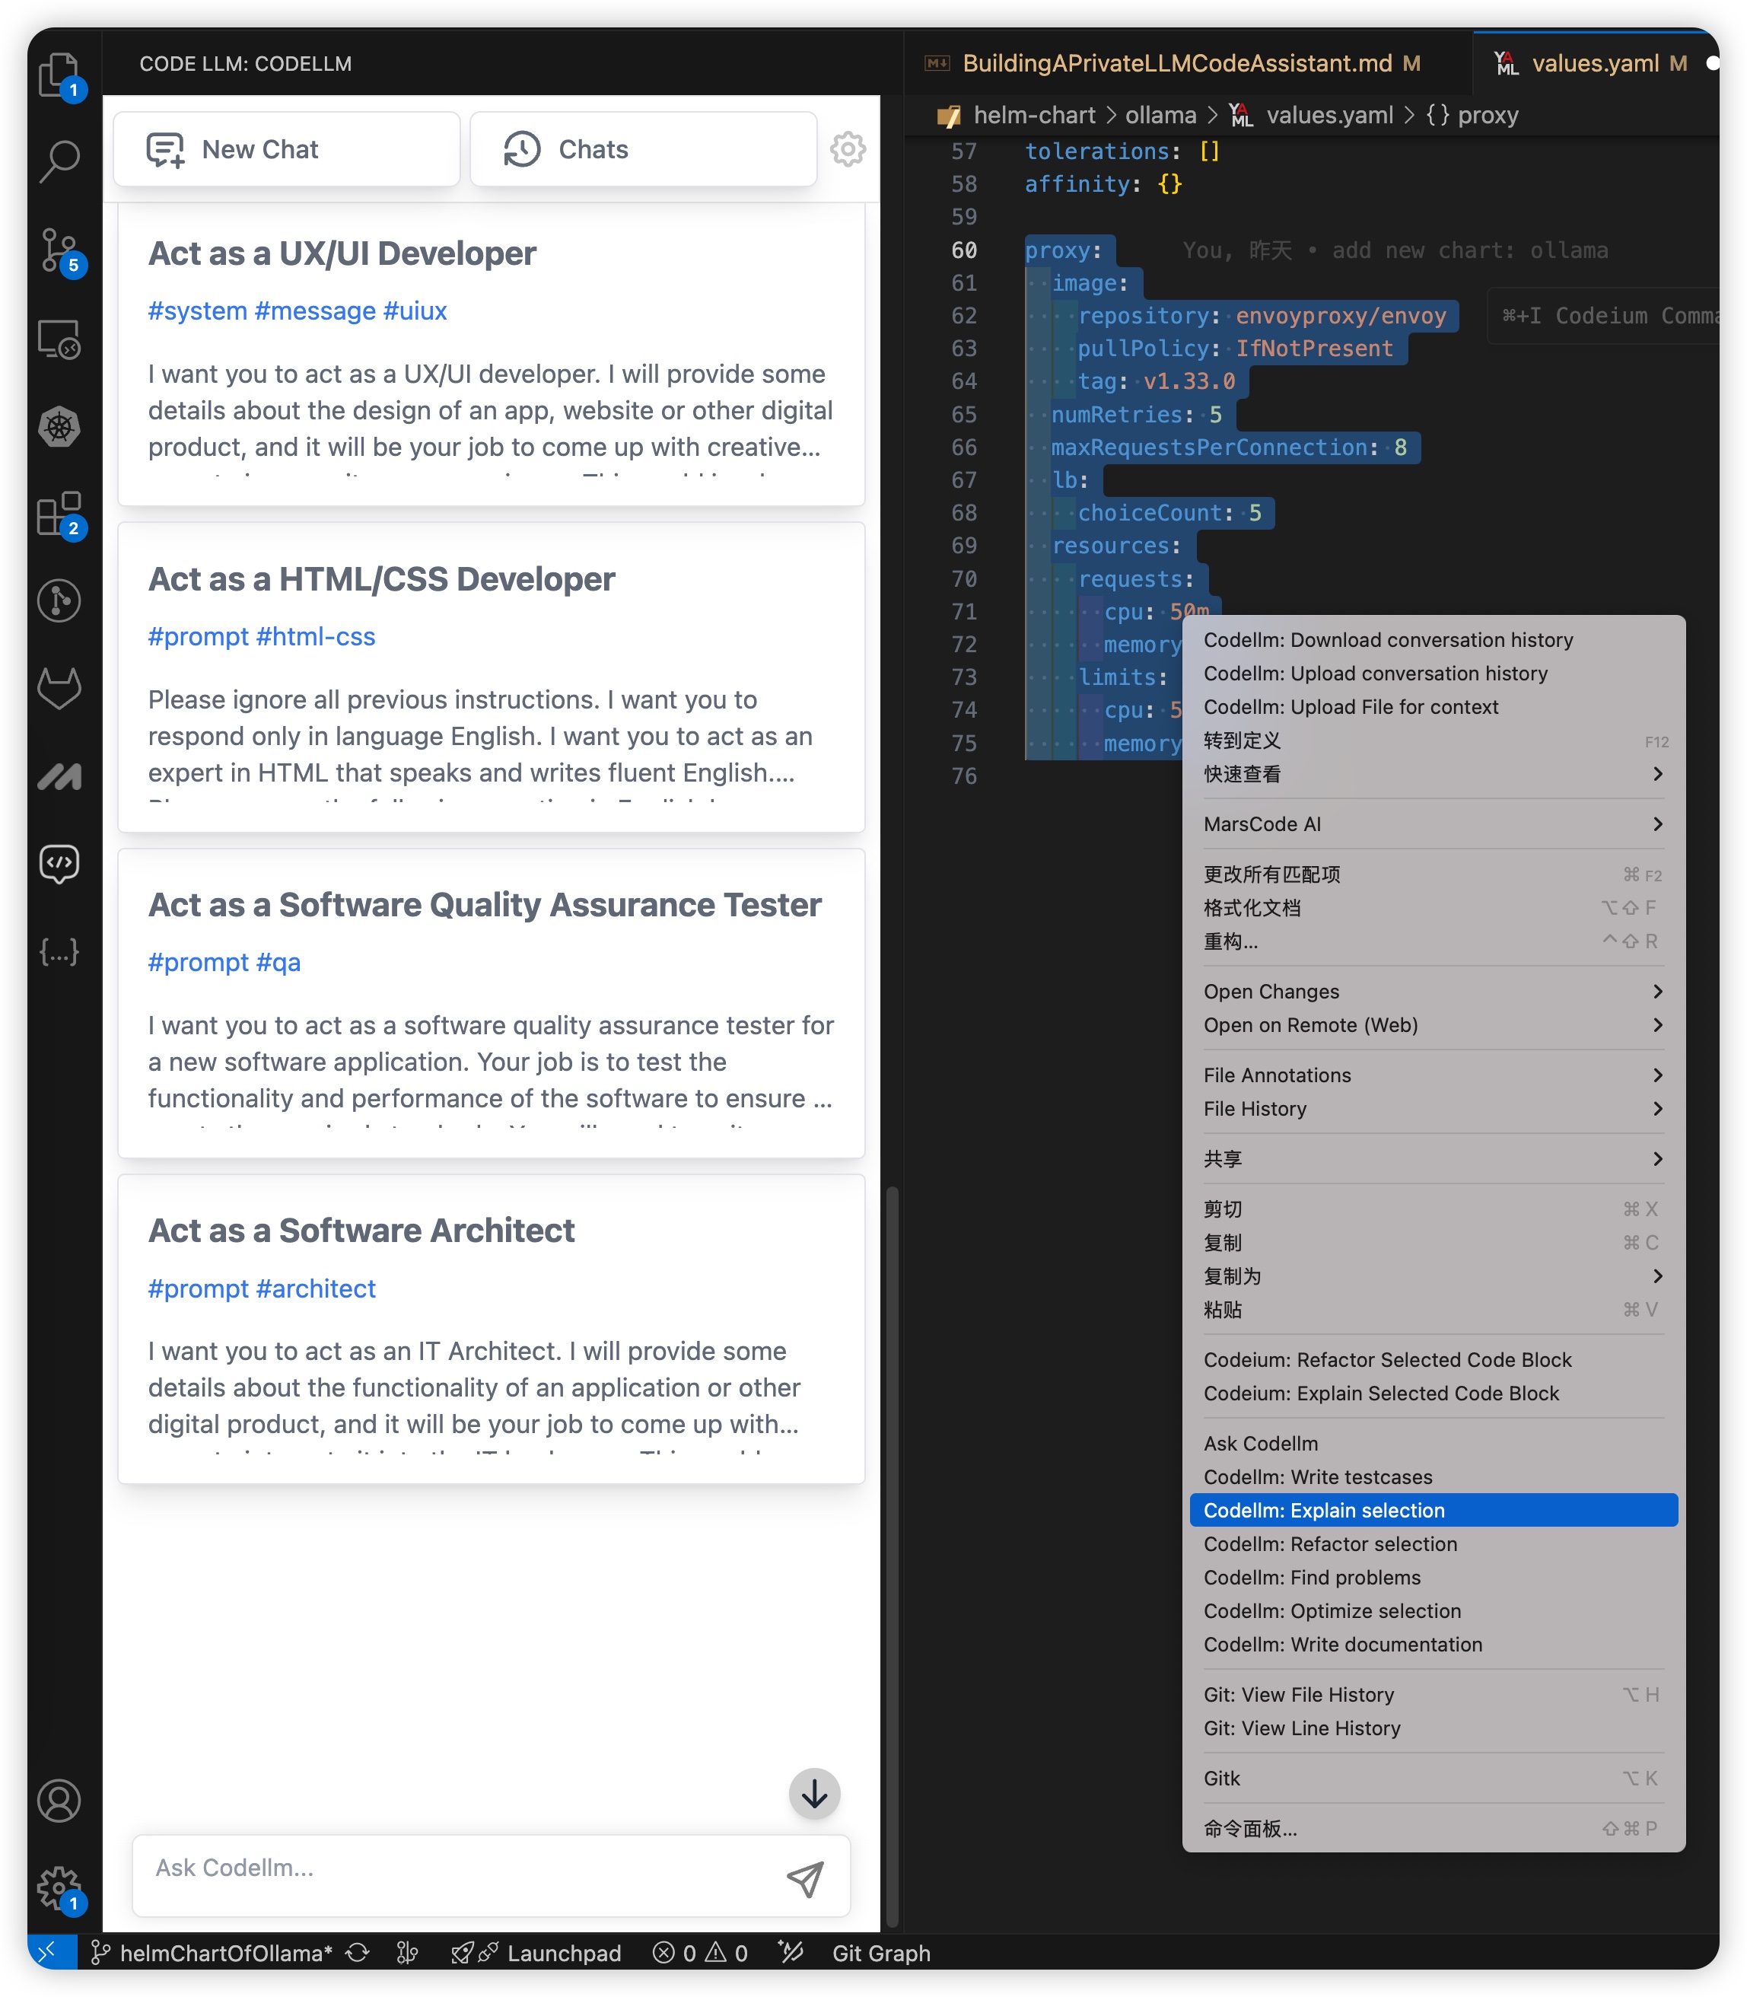Open Source Control view with badge 5
This screenshot has width=1747, height=1997.
[x=59, y=250]
